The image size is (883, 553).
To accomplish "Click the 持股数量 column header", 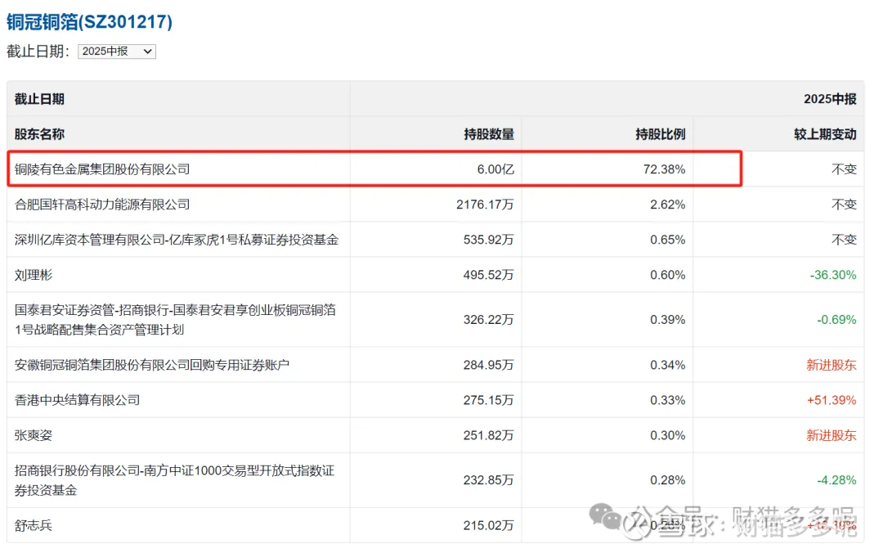I will click(x=489, y=134).
